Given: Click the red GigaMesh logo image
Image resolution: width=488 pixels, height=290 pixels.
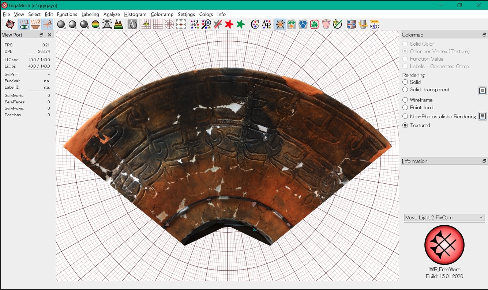Looking at the screenshot, I should (x=444, y=245).
